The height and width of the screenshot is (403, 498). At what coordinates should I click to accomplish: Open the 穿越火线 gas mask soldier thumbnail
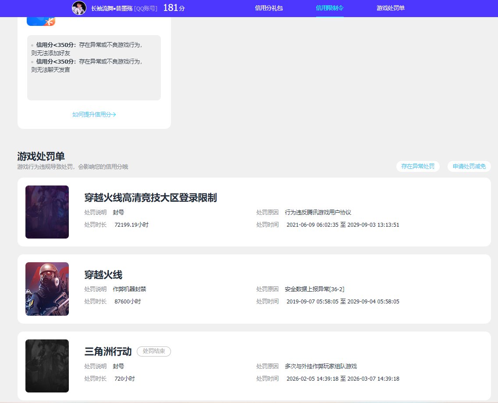click(x=47, y=289)
